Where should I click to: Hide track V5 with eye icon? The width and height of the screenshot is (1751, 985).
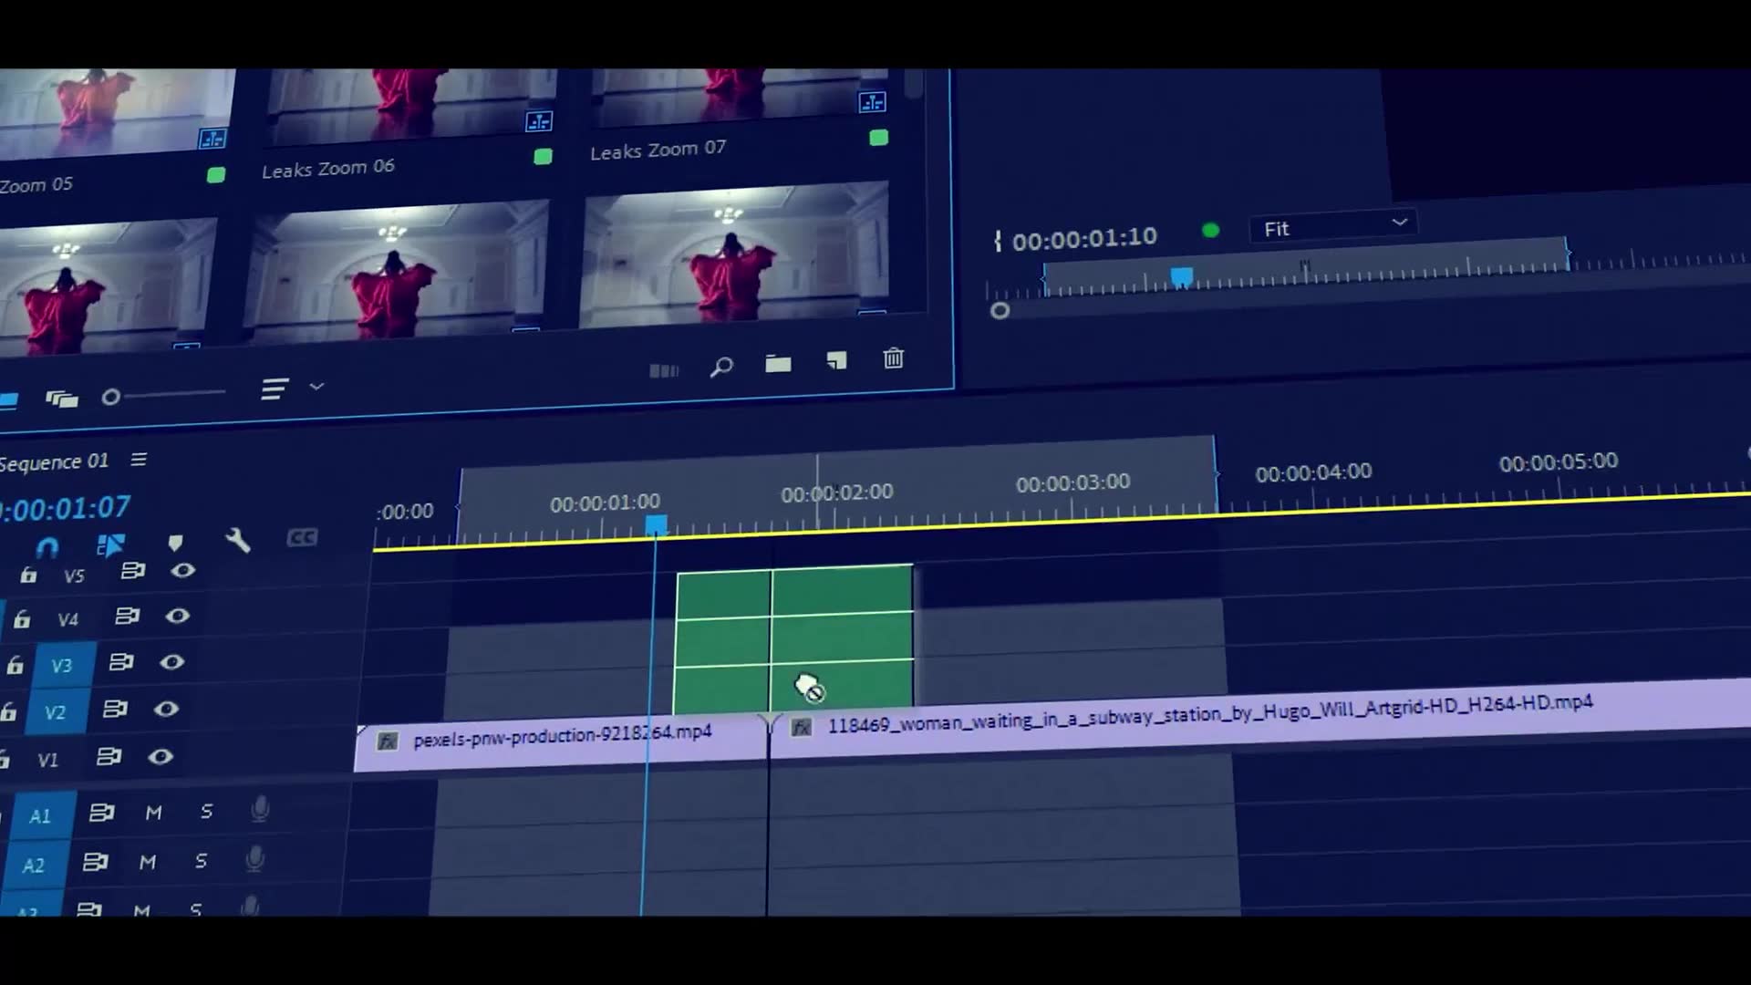coord(183,570)
